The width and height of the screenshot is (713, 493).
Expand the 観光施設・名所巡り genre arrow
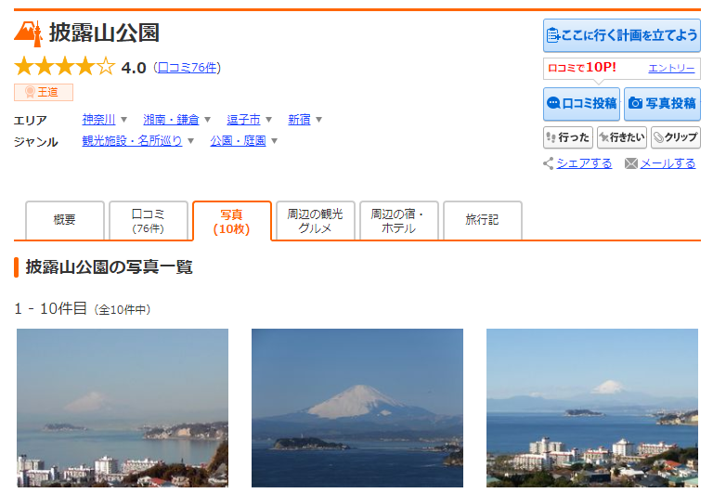pos(190,141)
